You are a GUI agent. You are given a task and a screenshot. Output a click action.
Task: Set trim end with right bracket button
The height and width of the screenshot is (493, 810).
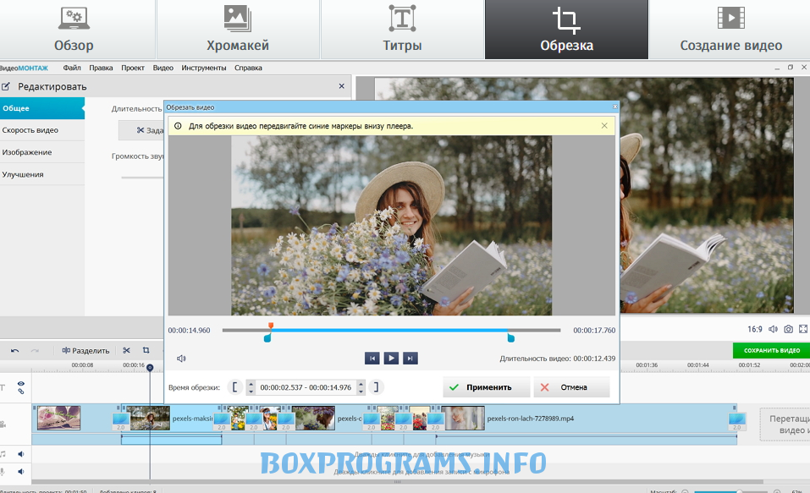[x=376, y=387]
